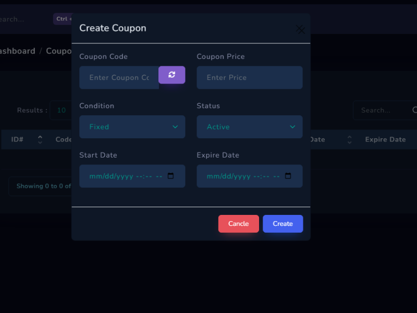Click the Code column header
Viewport: 417px width, 313px height.
pos(63,140)
